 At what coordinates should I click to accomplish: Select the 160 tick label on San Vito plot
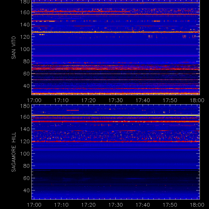(x=25, y=12)
